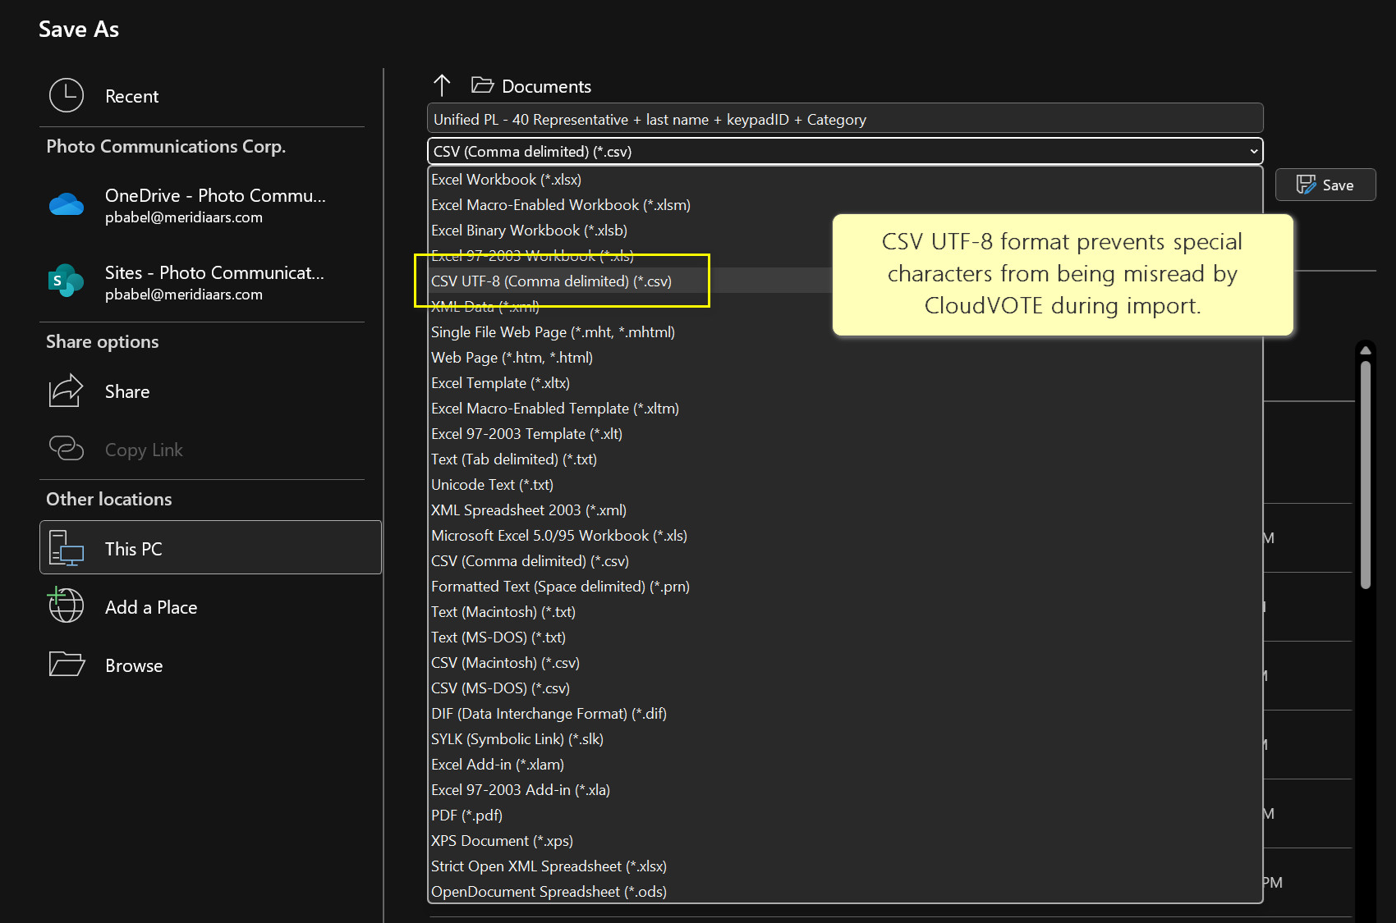The height and width of the screenshot is (923, 1396).
Task: Click the Share option
Action: click(209, 391)
